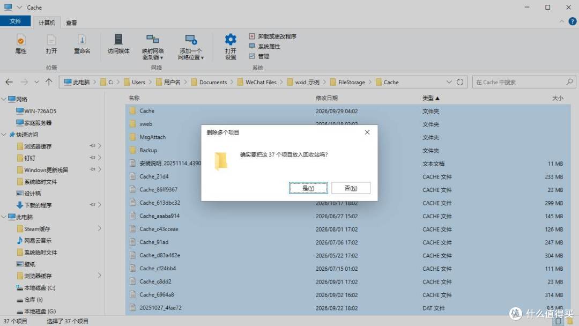The width and height of the screenshot is (579, 326).
Task: Sort by the 修改日期 column header
Action: 326,98
